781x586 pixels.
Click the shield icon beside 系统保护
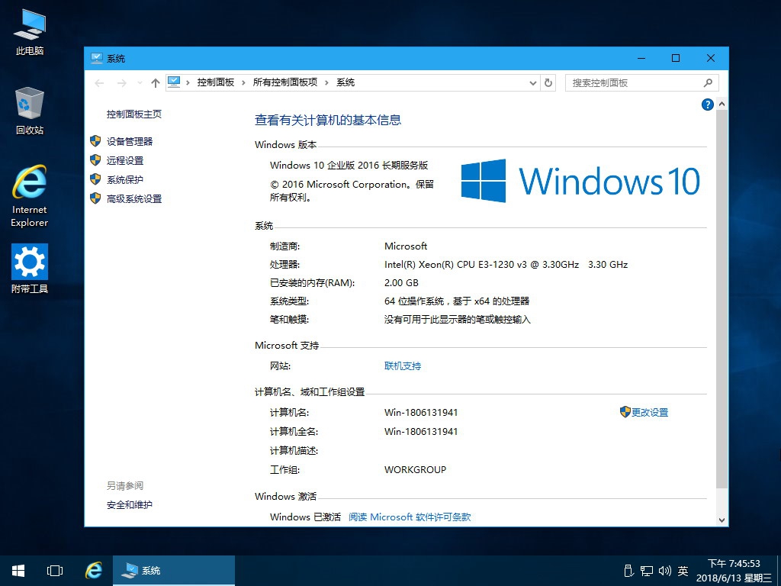tap(95, 179)
